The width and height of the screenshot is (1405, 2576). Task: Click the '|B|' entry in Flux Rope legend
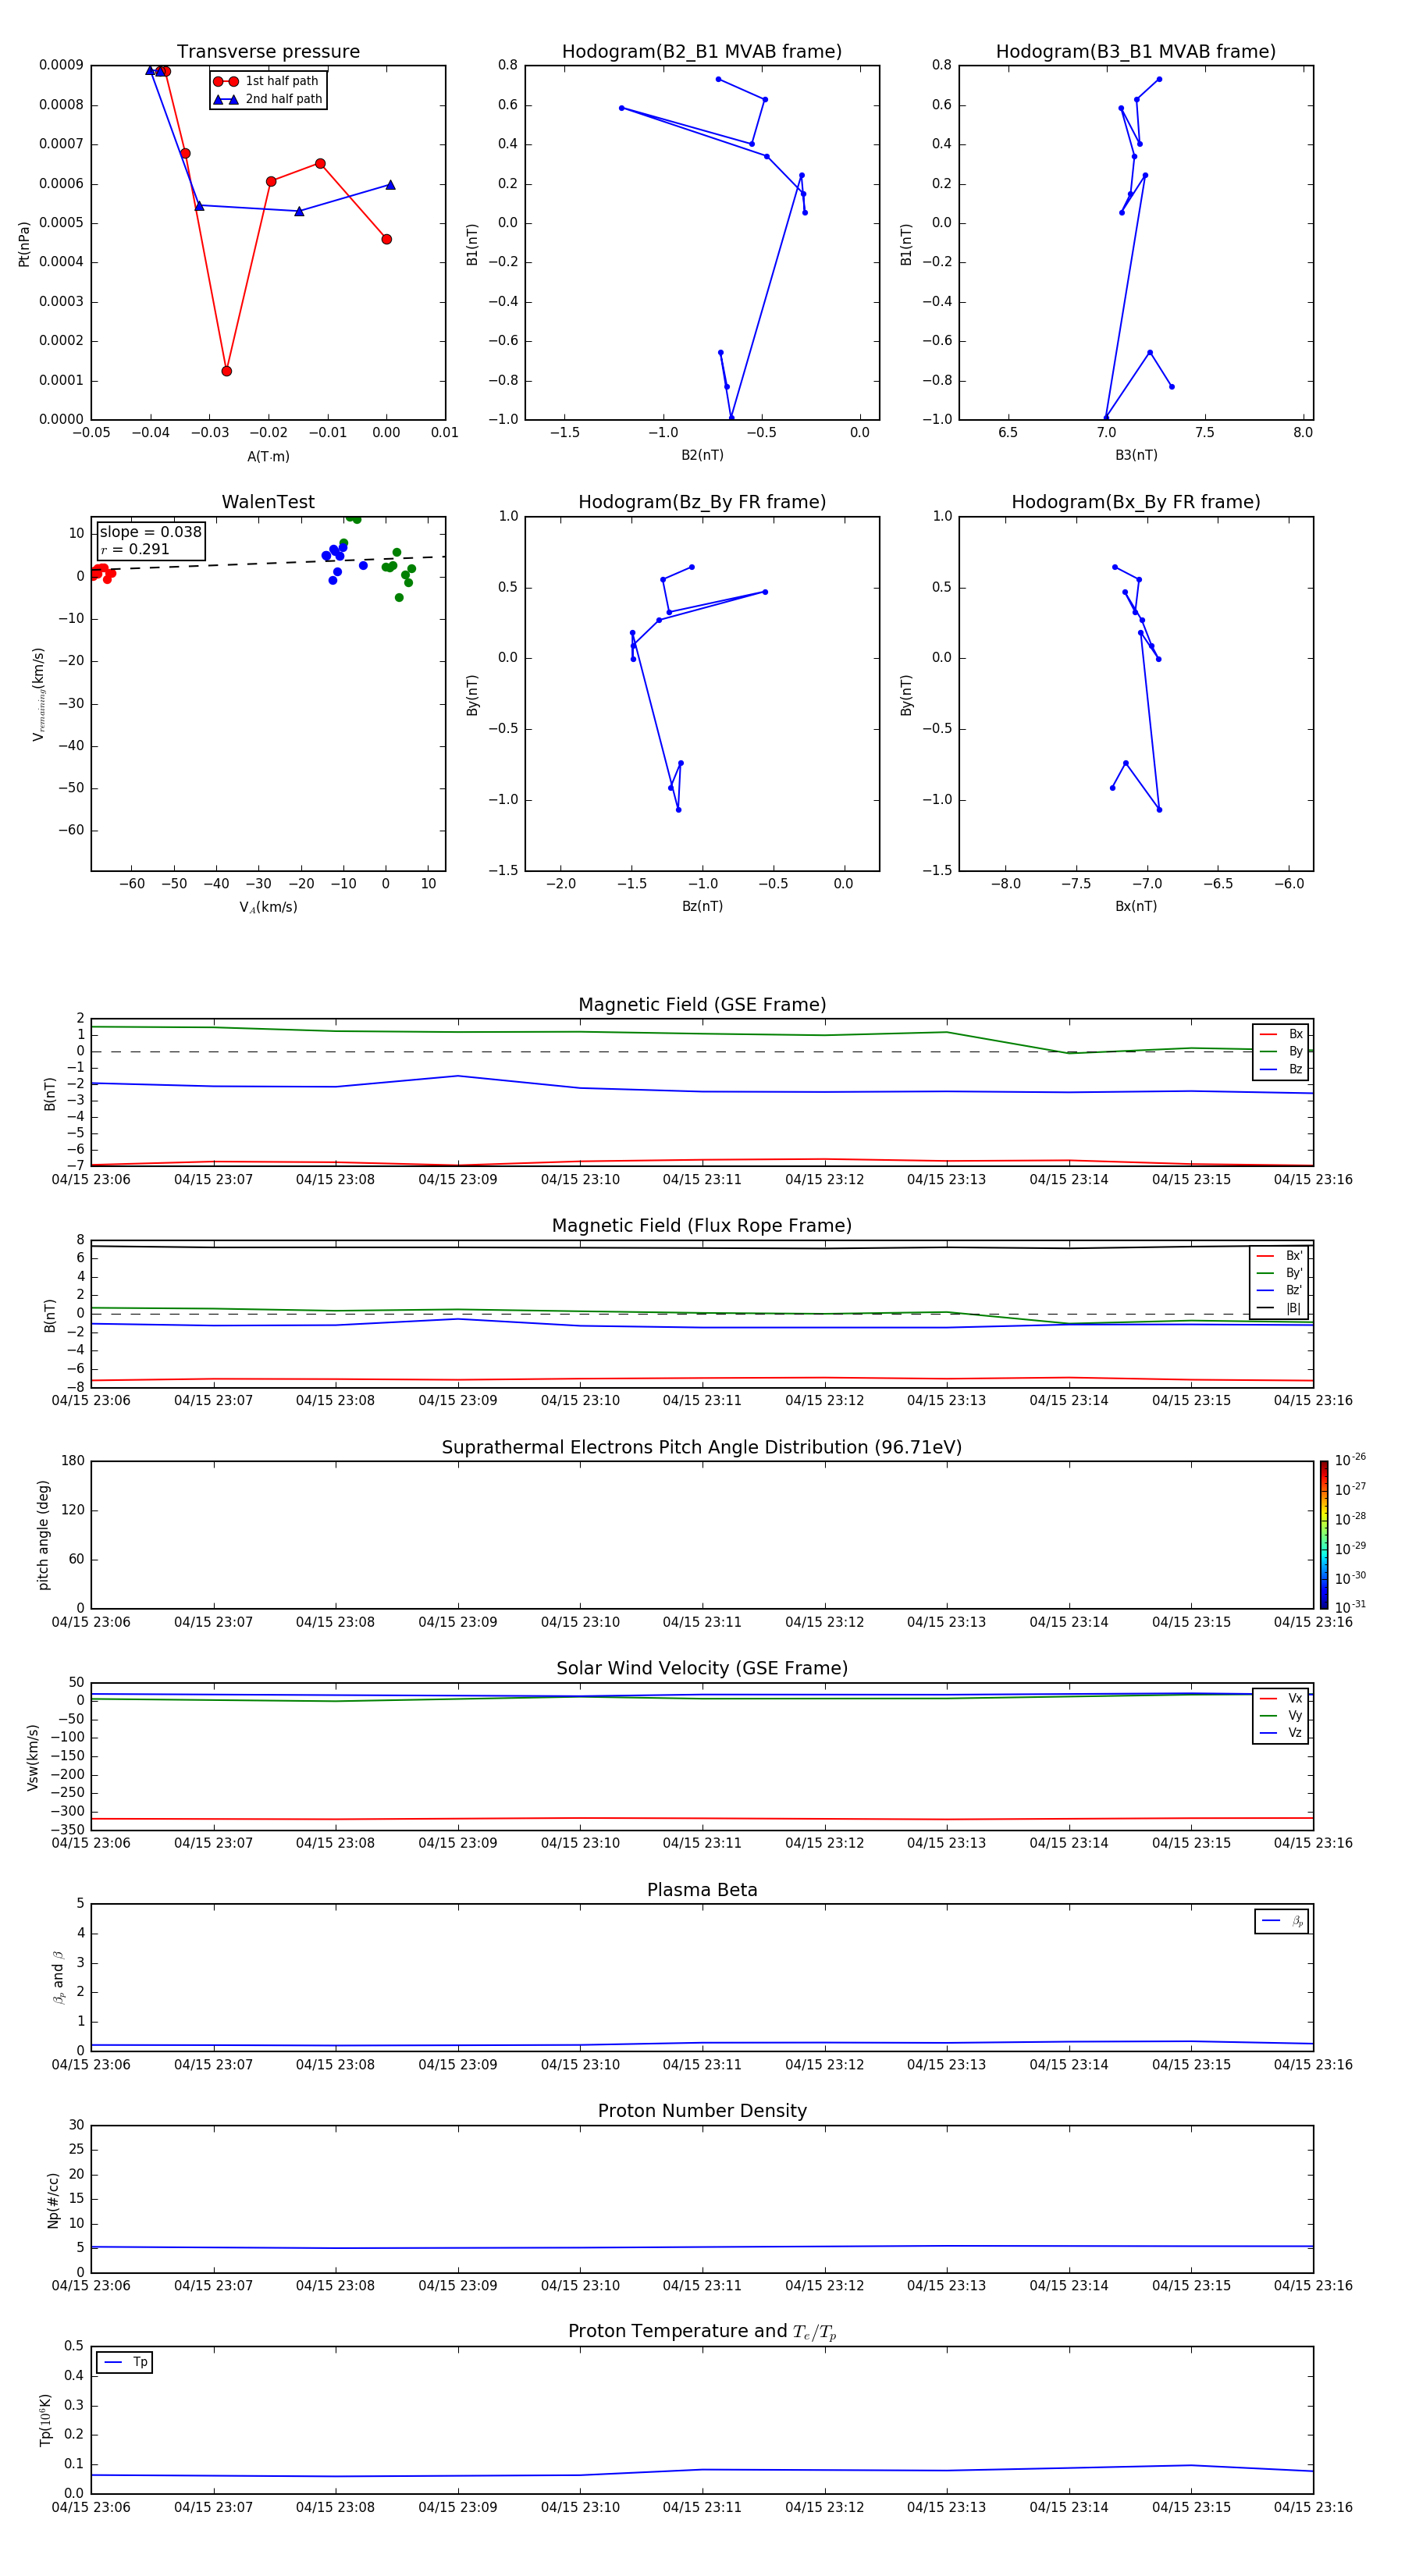click(x=1279, y=1308)
